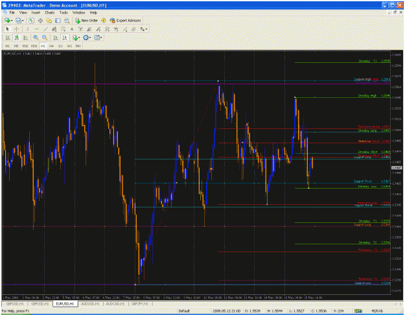Open the View menu
The width and height of the screenshot is (405, 315).
(23, 12)
